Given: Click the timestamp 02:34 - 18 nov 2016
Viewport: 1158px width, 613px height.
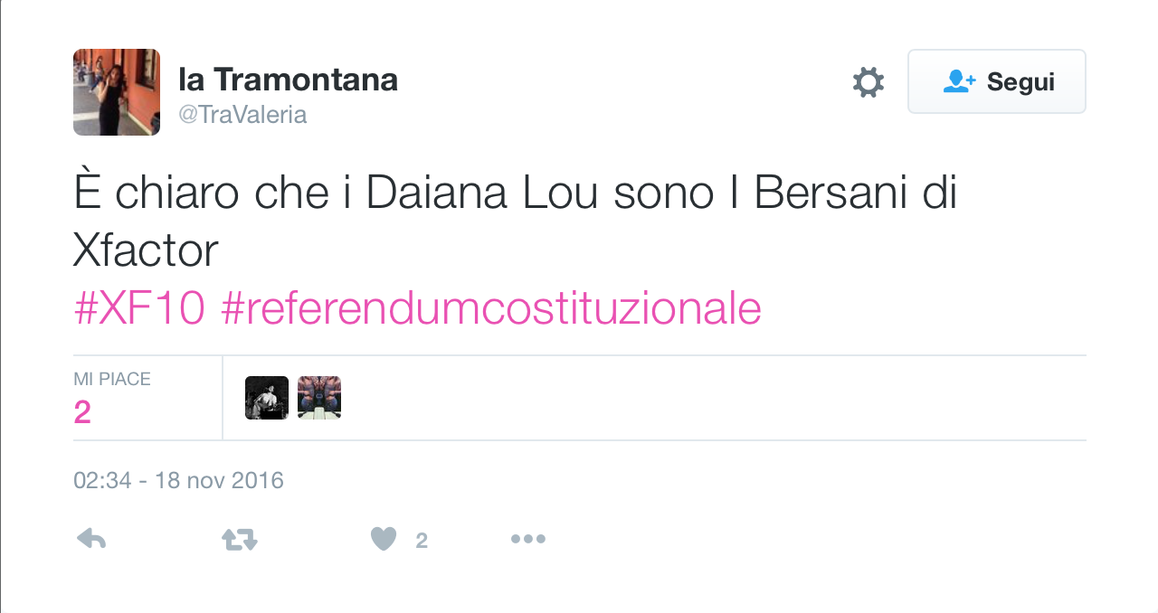Looking at the screenshot, I should pos(179,480).
